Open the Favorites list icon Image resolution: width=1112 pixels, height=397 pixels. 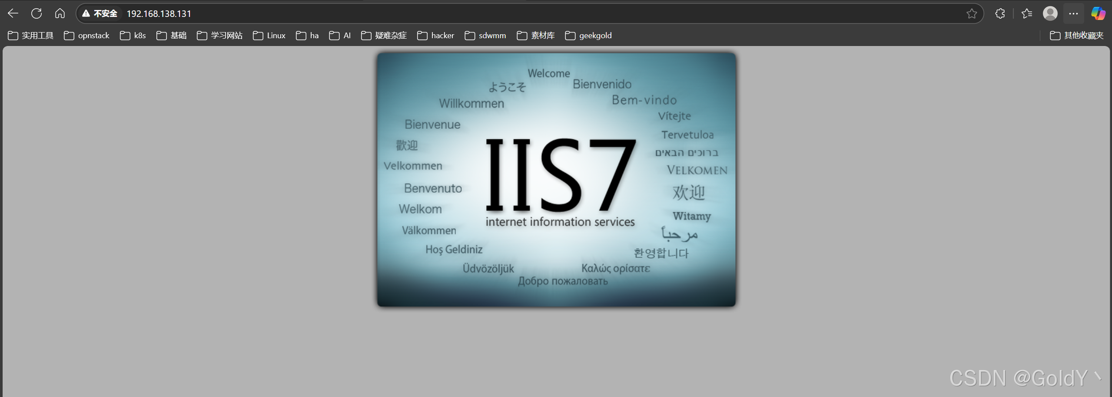[x=1027, y=13]
